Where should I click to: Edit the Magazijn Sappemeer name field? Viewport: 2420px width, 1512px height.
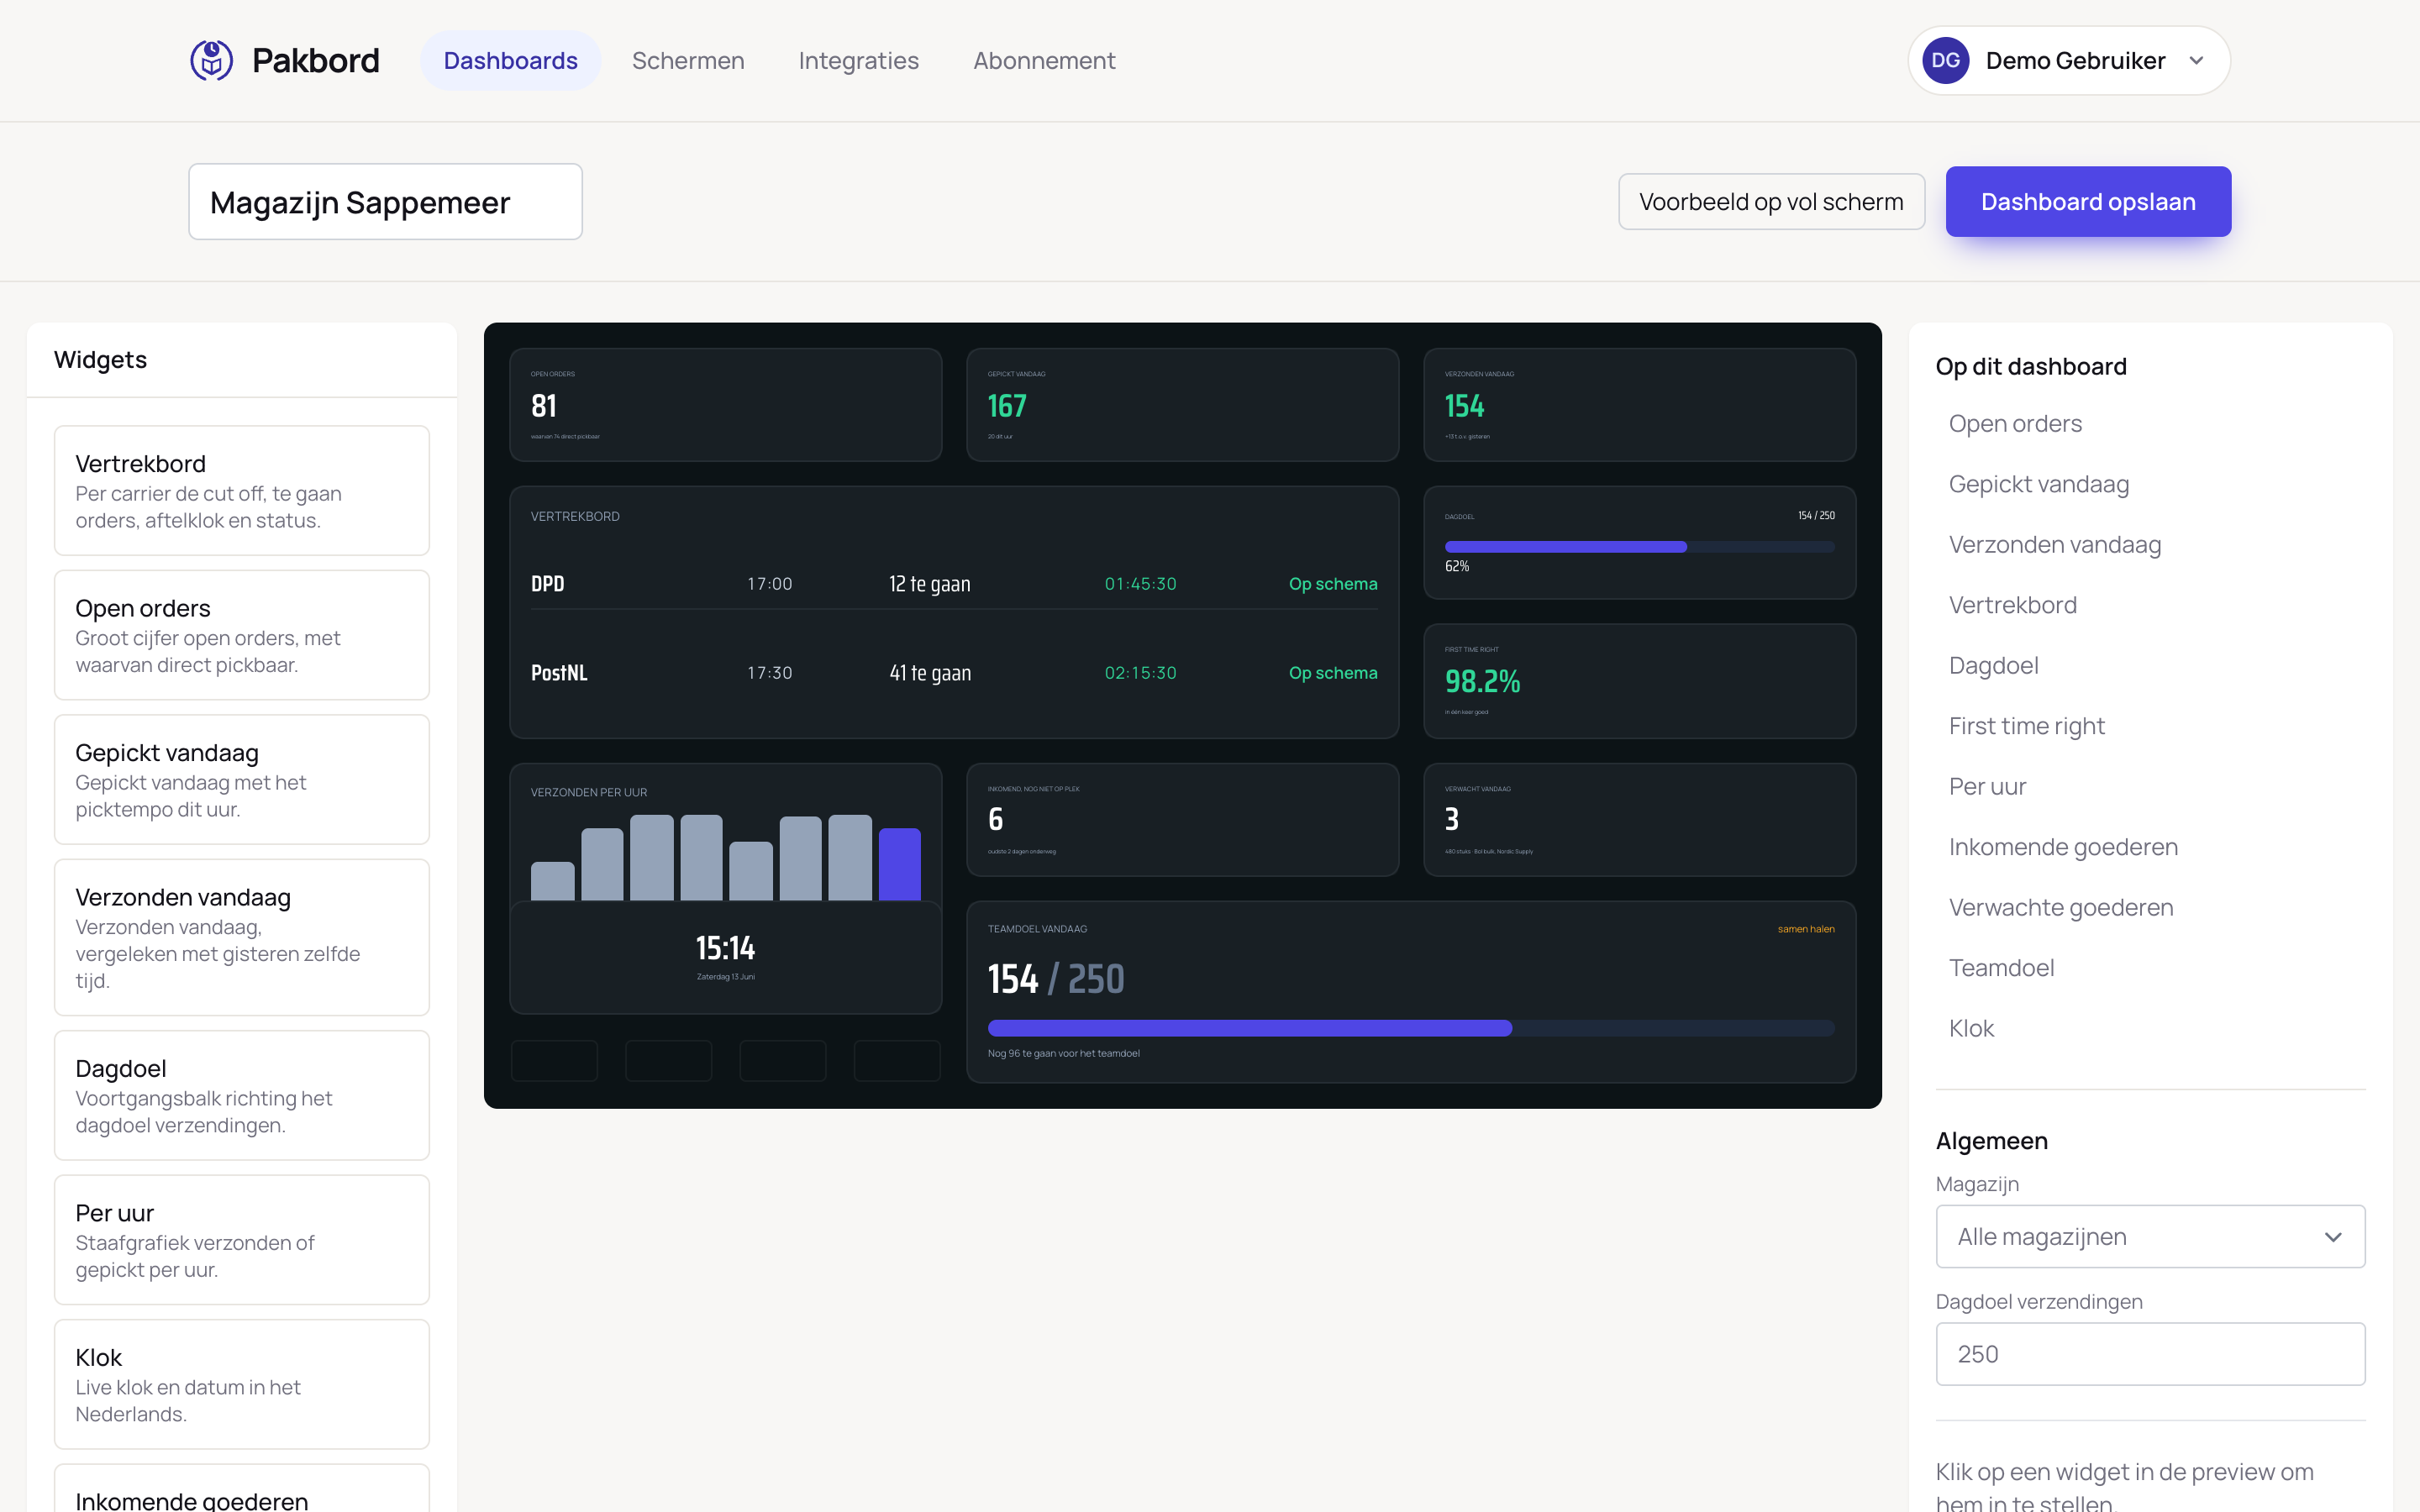pyautogui.click(x=385, y=201)
